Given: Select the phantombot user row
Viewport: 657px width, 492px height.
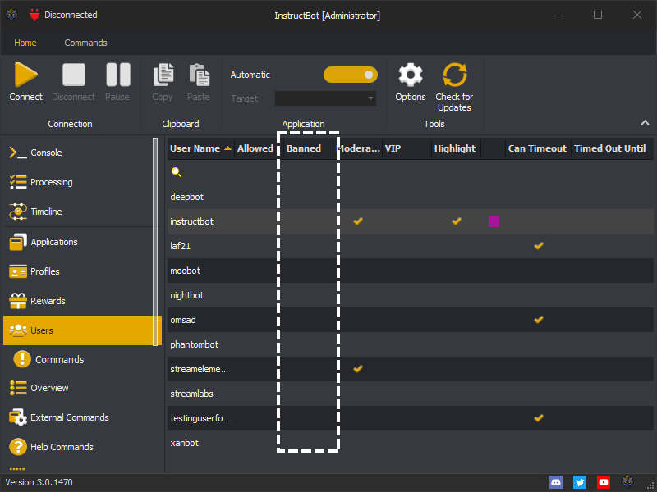Looking at the screenshot, I should (410, 344).
